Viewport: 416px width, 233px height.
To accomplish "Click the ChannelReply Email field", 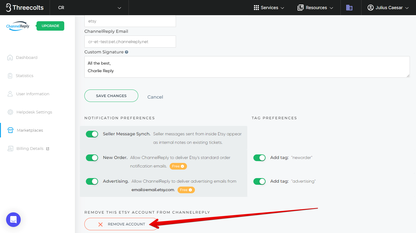I will (130, 42).
